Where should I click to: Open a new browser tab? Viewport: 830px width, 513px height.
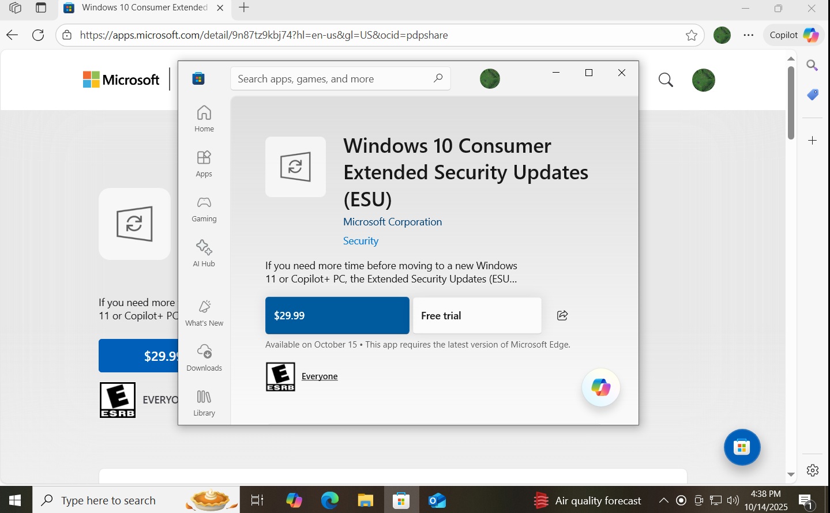(x=244, y=8)
